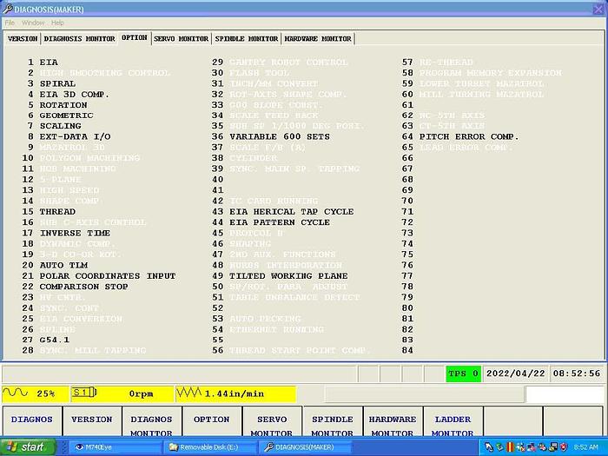Open the File menu

tap(10, 23)
